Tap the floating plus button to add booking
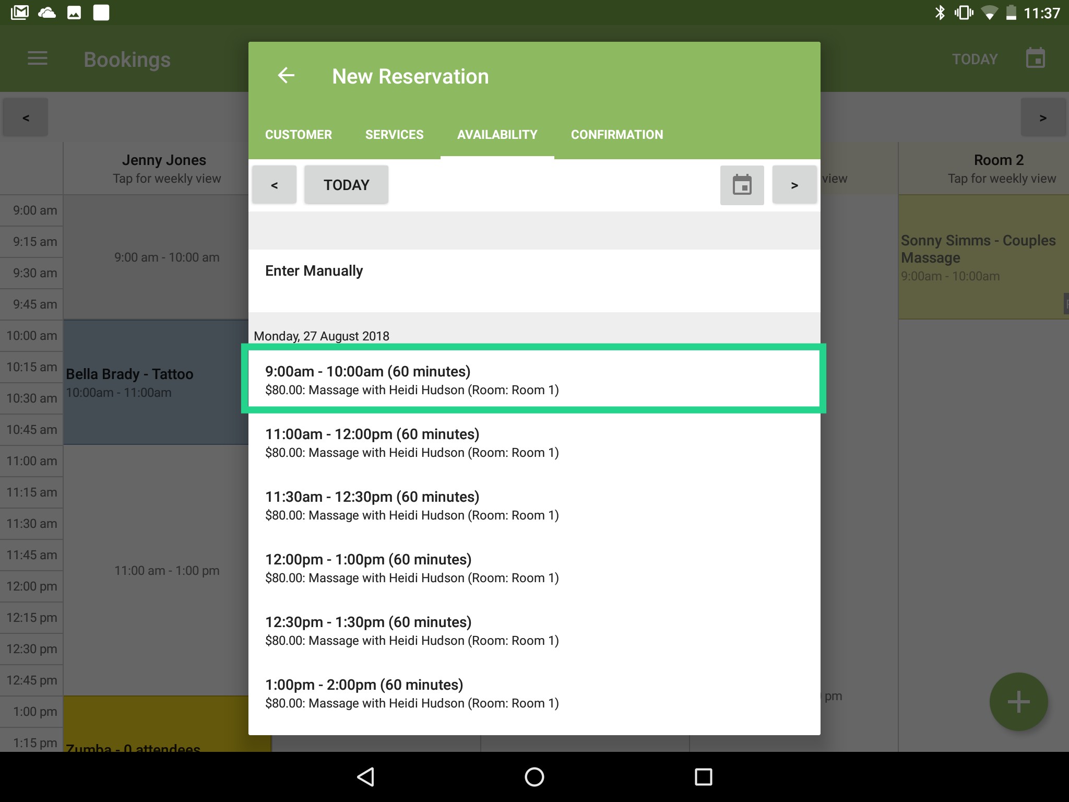This screenshot has height=802, width=1069. pos(1018,701)
